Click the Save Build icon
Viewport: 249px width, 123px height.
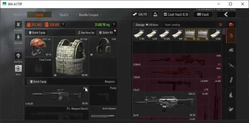(18, 37)
